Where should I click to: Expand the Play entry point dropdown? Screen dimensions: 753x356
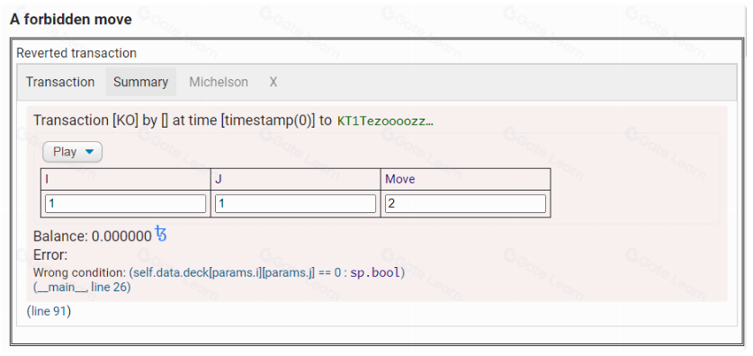(73, 152)
